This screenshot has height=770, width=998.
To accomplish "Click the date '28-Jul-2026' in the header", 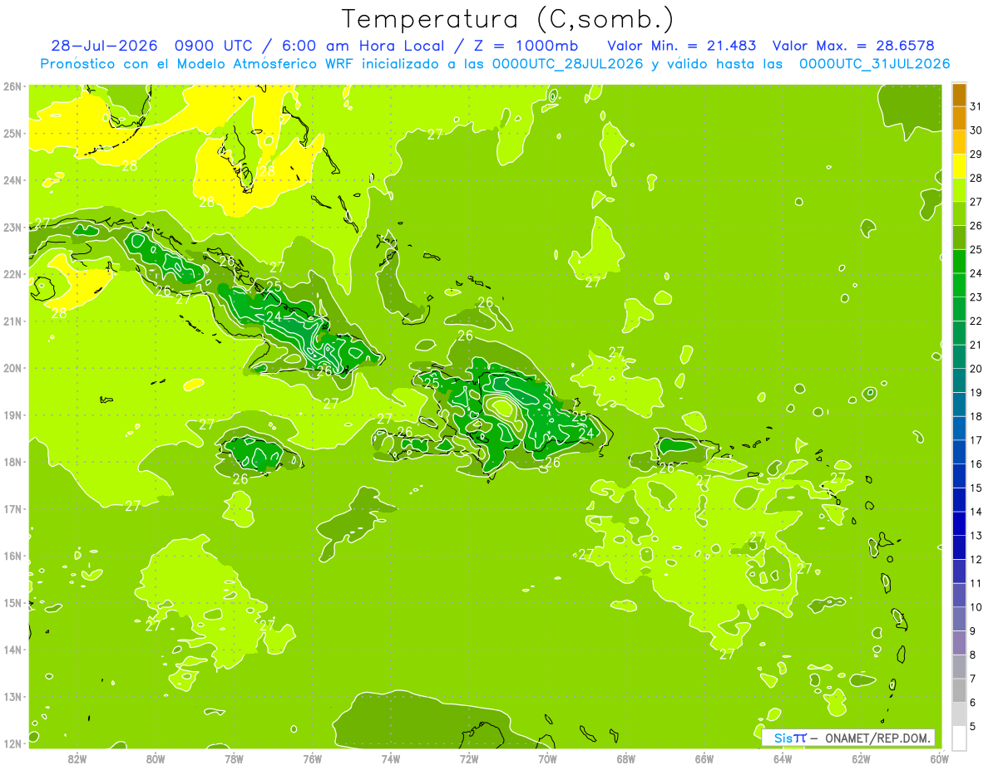I will click(x=104, y=46).
